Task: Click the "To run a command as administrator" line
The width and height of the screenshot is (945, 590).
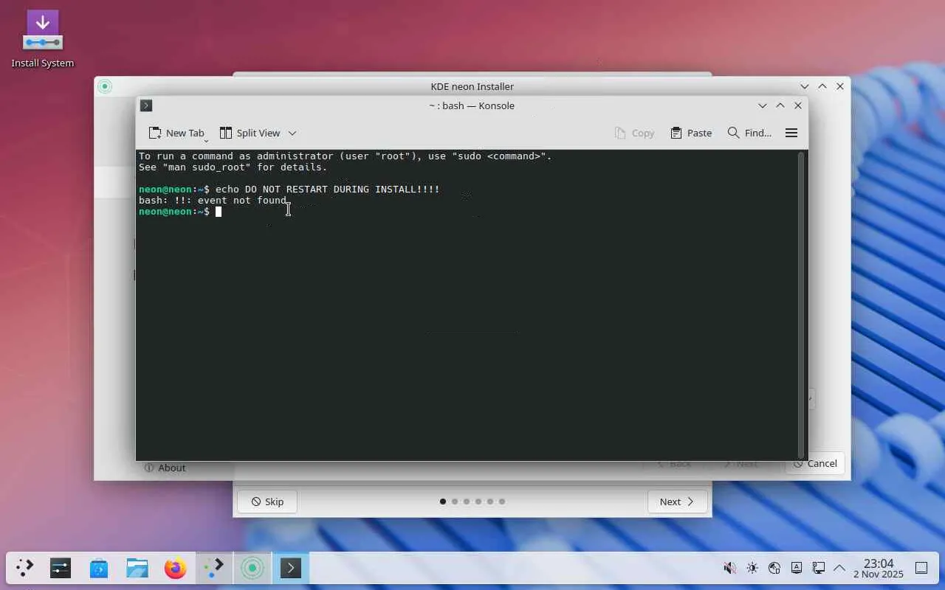Action: click(346, 156)
